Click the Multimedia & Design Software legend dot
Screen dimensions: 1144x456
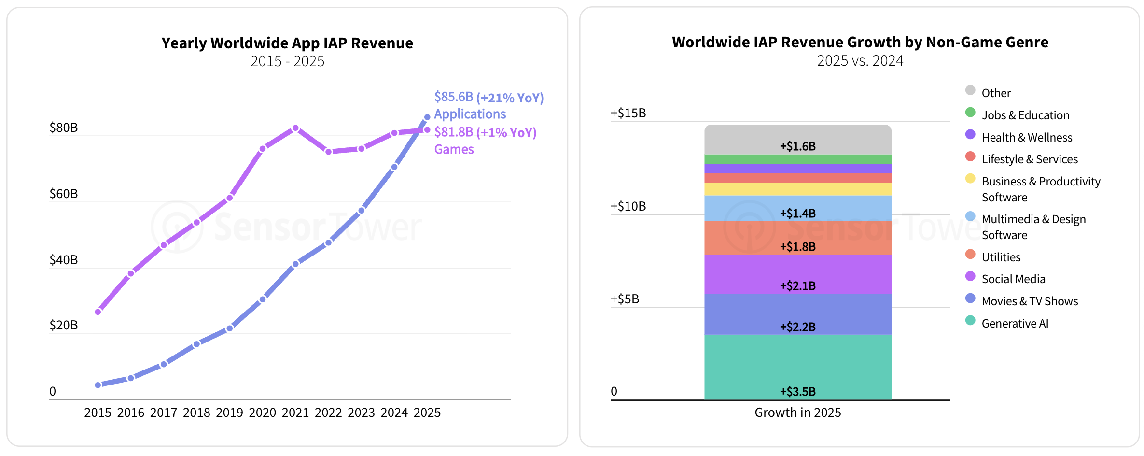point(970,216)
